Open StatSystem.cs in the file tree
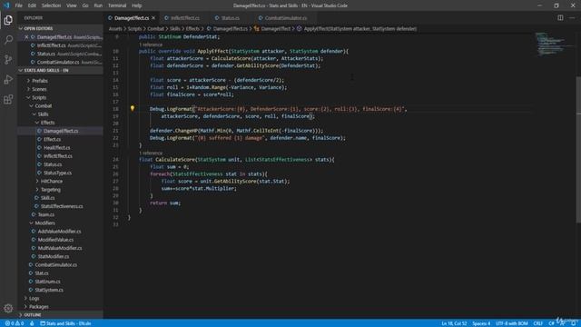 point(49,290)
